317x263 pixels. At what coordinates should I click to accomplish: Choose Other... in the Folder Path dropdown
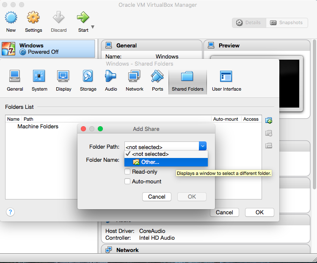pos(166,162)
